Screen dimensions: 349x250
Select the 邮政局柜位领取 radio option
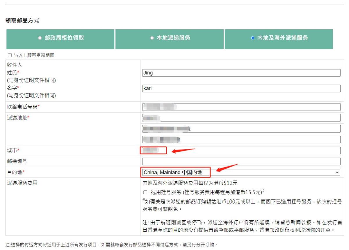click(x=40, y=38)
